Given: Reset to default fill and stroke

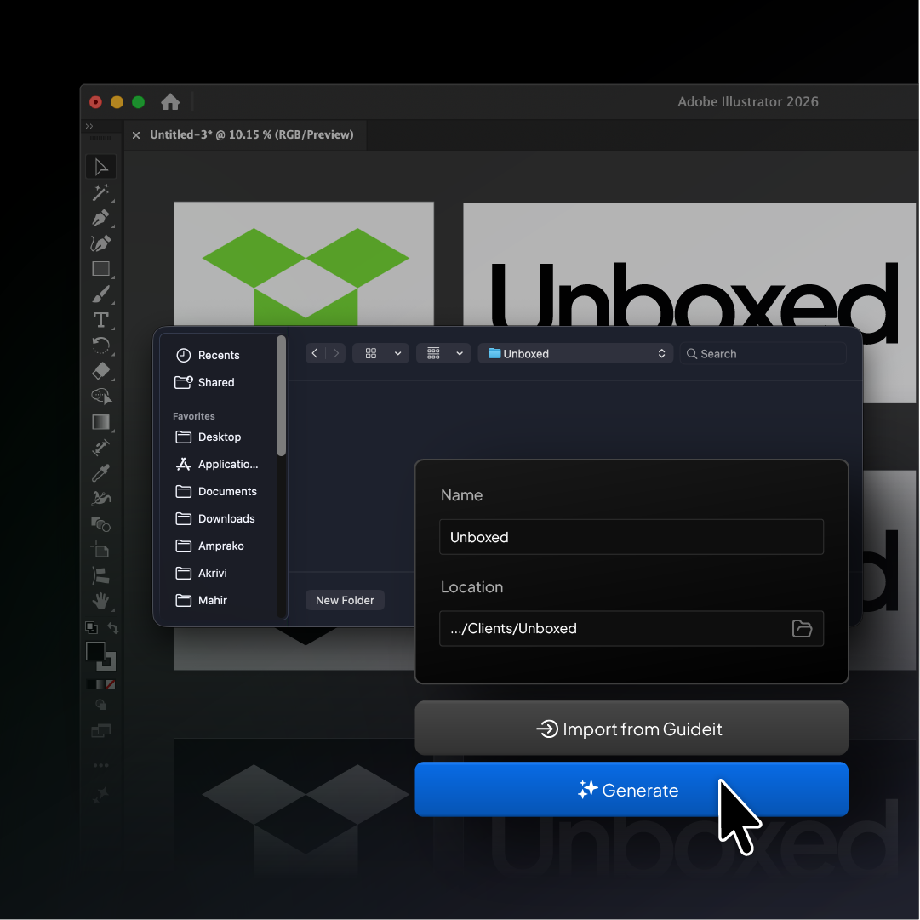Looking at the screenshot, I should click(92, 627).
